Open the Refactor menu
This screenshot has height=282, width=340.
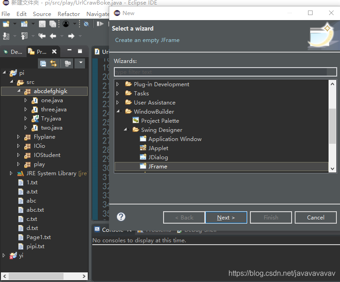(x=69, y=14)
